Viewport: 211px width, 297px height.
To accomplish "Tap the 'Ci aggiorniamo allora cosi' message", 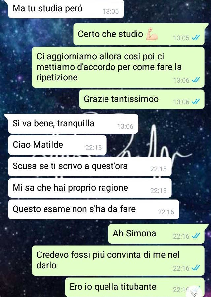I will click(118, 68).
